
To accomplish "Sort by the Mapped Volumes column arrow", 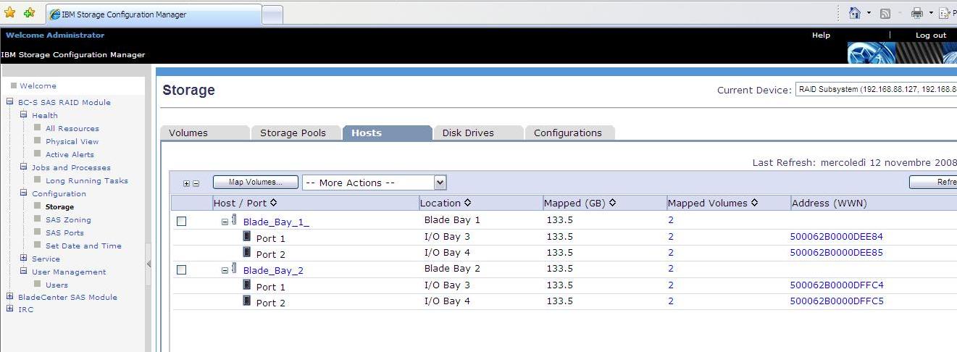I will click(x=754, y=203).
